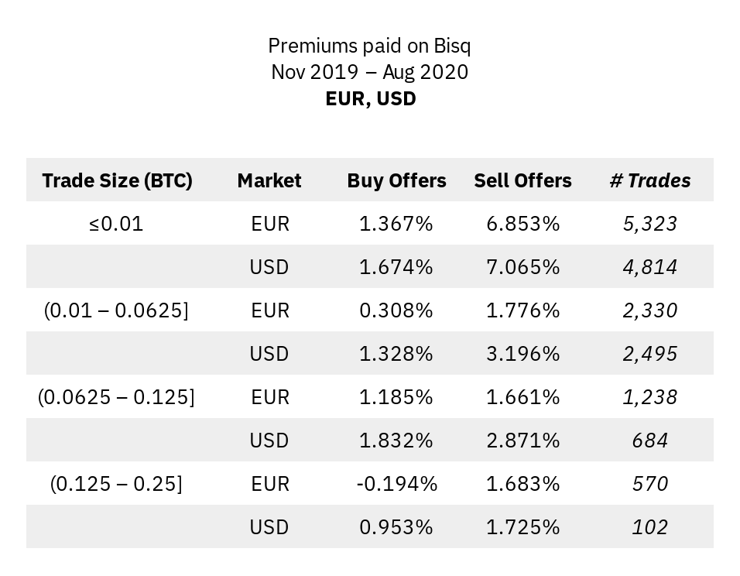This screenshot has width=740, height=576.
Task: Click the "5,323" trades count
Action: coord(649,224)
